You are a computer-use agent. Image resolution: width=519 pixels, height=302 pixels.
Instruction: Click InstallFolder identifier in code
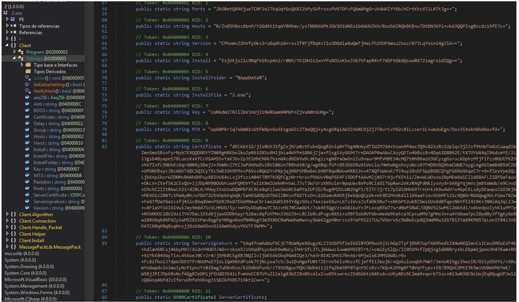coord(209,78)
